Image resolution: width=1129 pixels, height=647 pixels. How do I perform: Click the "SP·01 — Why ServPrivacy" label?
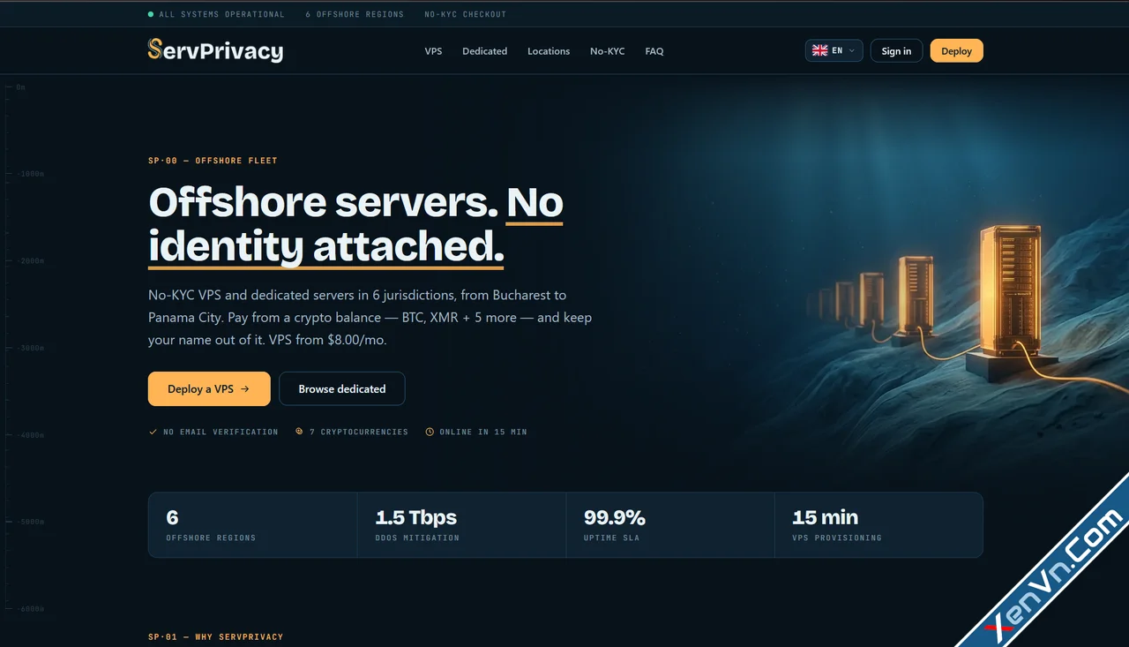point(216,636)
